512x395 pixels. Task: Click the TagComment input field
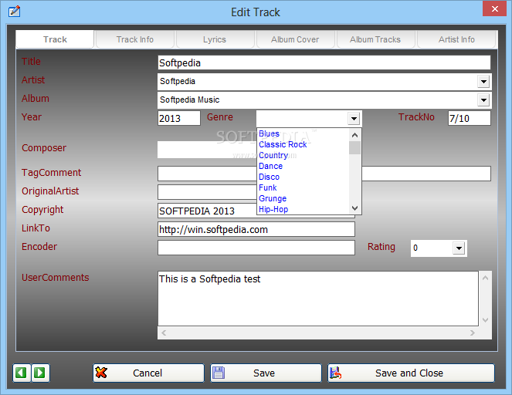pyautogui.click(x=324, y=174)
